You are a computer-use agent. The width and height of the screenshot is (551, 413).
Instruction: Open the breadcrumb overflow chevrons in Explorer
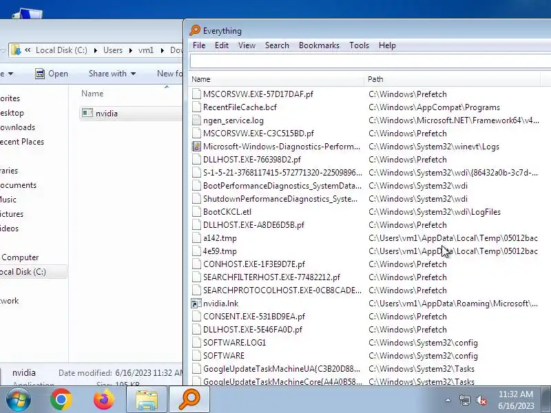click(x=28, y=50)
